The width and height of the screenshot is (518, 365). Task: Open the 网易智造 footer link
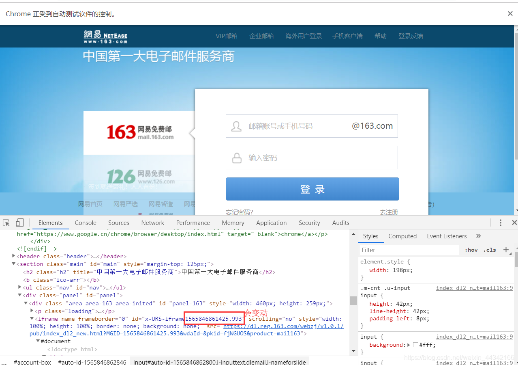point(161,204)
